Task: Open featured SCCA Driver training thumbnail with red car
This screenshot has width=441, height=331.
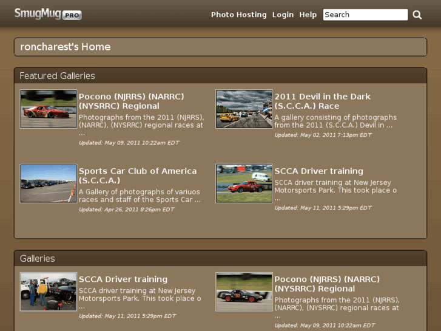Action: click(244, 183)
